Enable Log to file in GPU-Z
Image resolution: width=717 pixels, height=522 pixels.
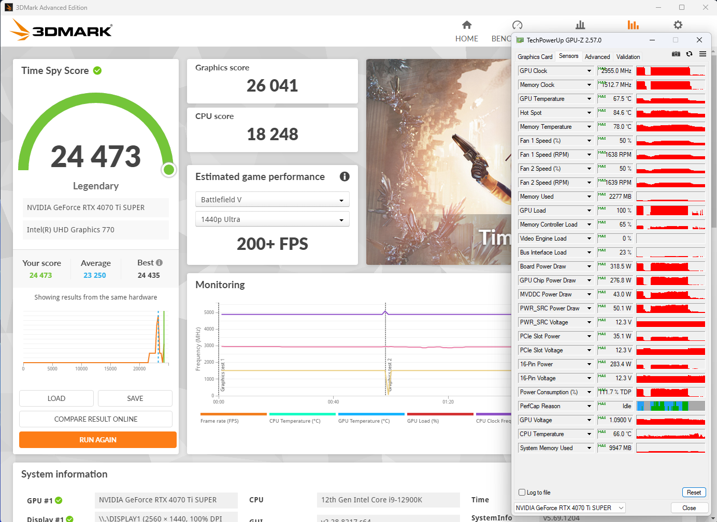pyautogui.click(x=522, y=492)
